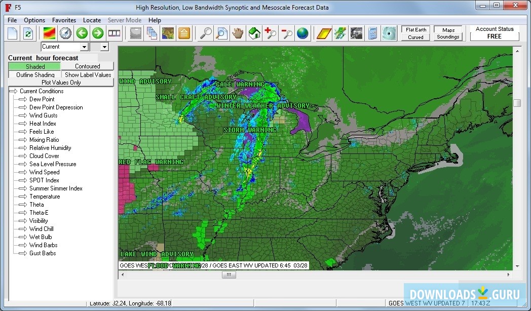Click the Plot Values Only button
531x311 pixels.
tap(61, 83)
